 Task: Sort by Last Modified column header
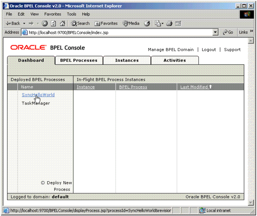(194, 87)
